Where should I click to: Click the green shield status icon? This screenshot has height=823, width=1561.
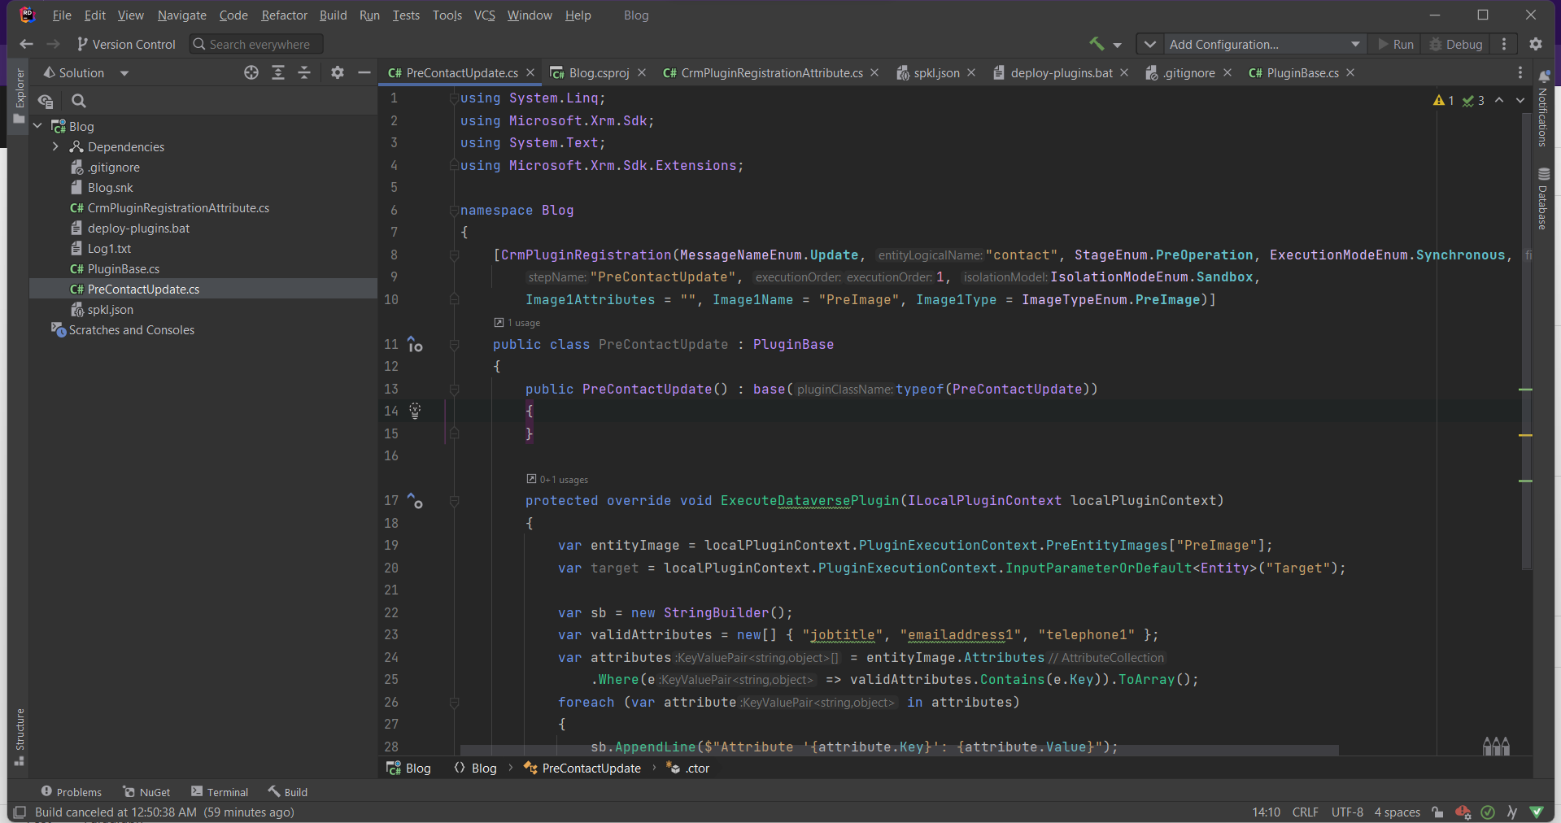pyautogui.click(x=1537, y=812)
